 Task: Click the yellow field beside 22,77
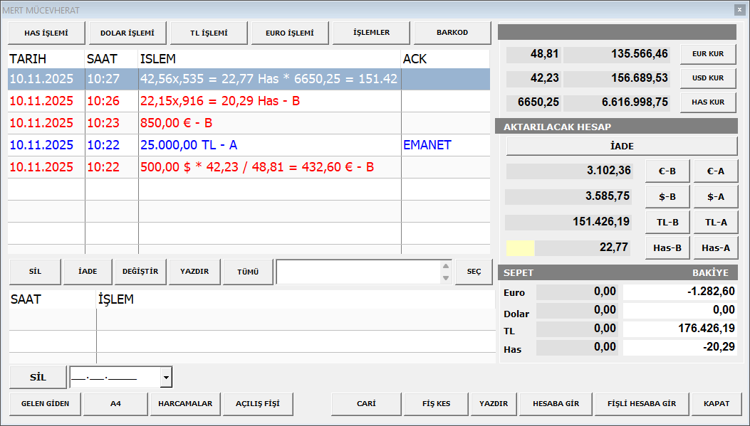point(520,247)
